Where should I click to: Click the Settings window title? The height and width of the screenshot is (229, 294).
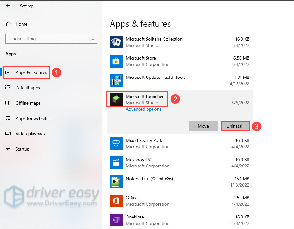click(27, 6)
